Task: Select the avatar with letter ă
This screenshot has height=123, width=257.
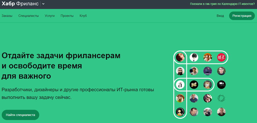Action: [180, 85]
